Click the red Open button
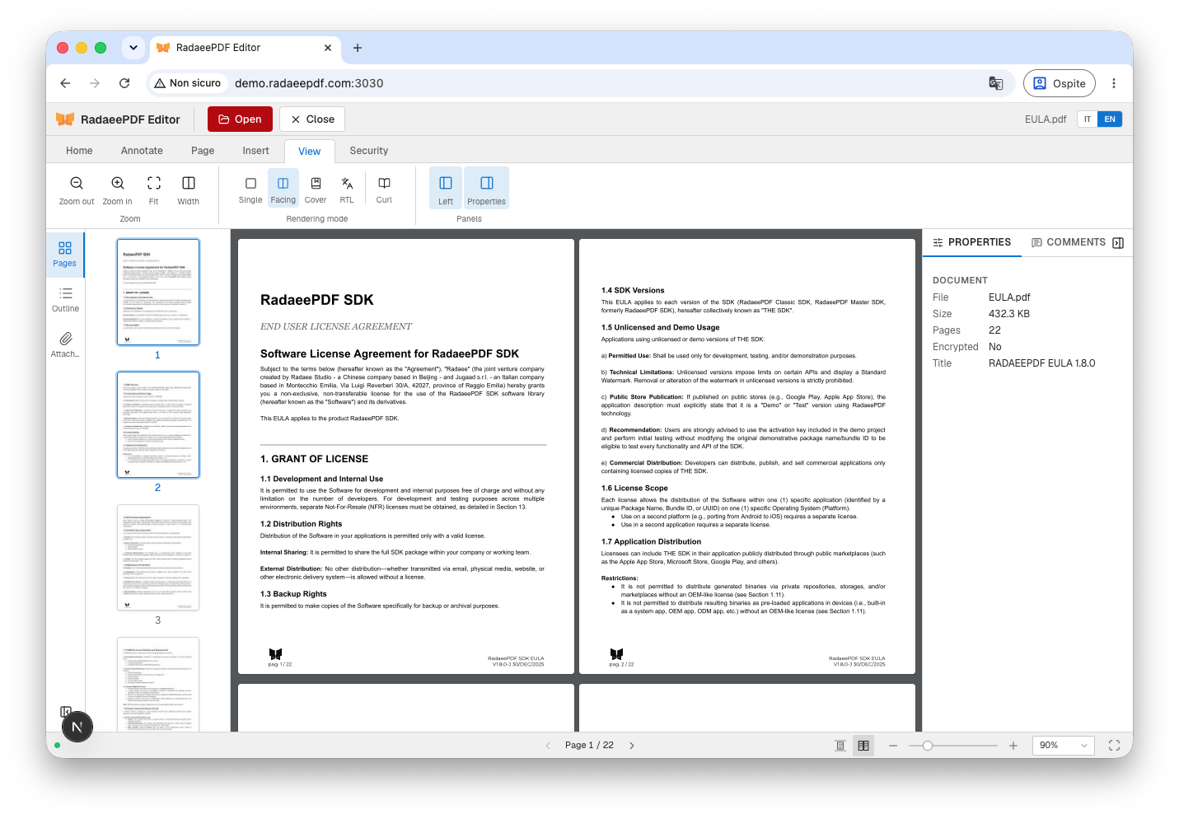1179x819 pixels. (x=240, y=119)
